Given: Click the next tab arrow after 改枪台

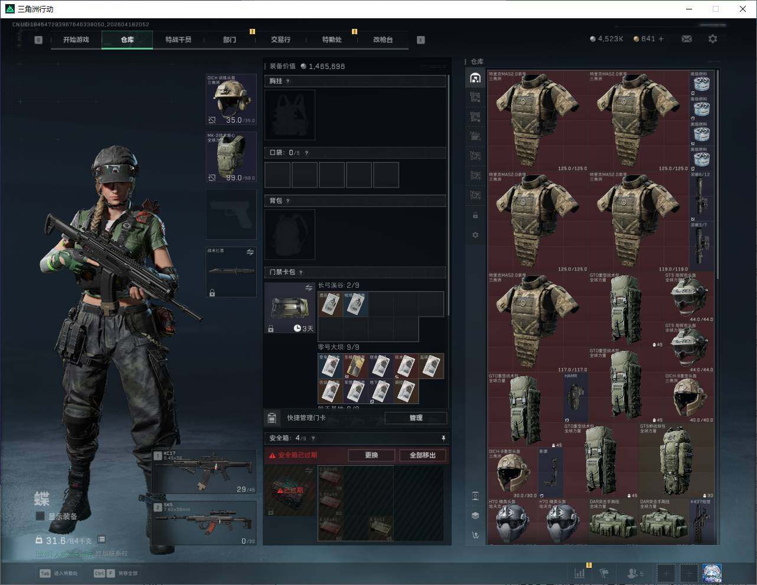Looking at the screenshot, I should tap(421, 40).
